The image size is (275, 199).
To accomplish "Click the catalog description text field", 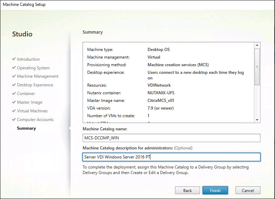I will pos(171,157).
